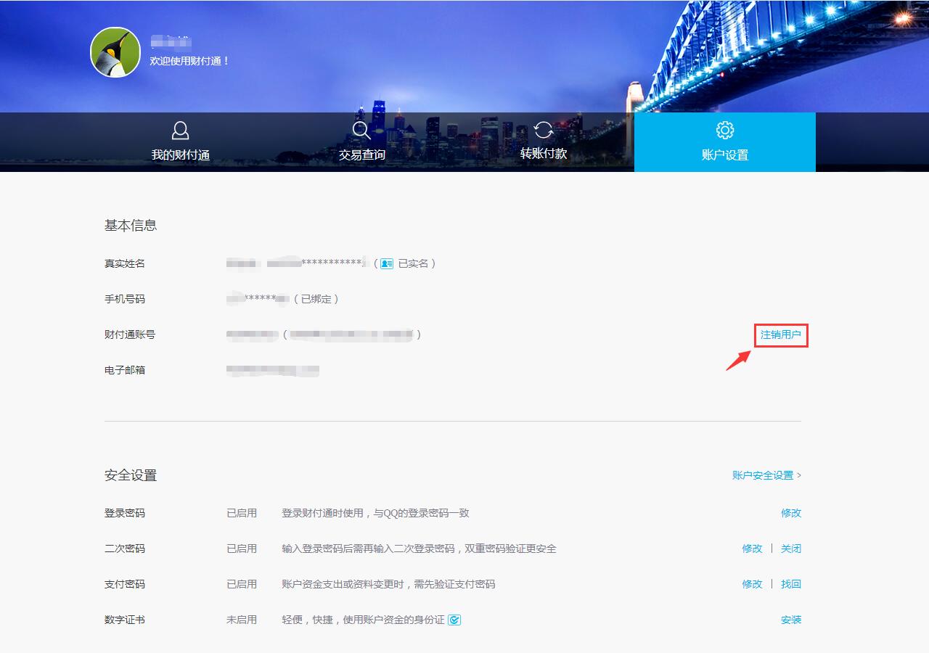
Task: Switch to the 转账付款 tab
Action: [x=543, y=154]
